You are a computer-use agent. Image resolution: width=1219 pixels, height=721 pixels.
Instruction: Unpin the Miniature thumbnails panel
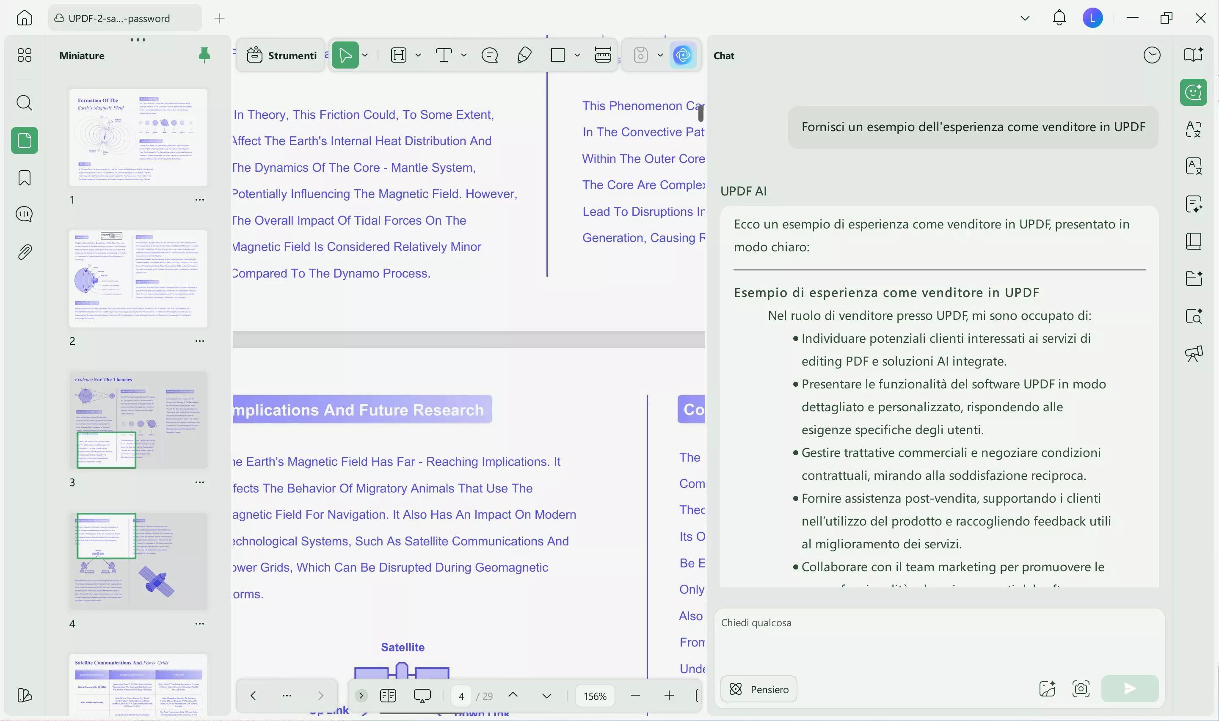tap(204, 55)
